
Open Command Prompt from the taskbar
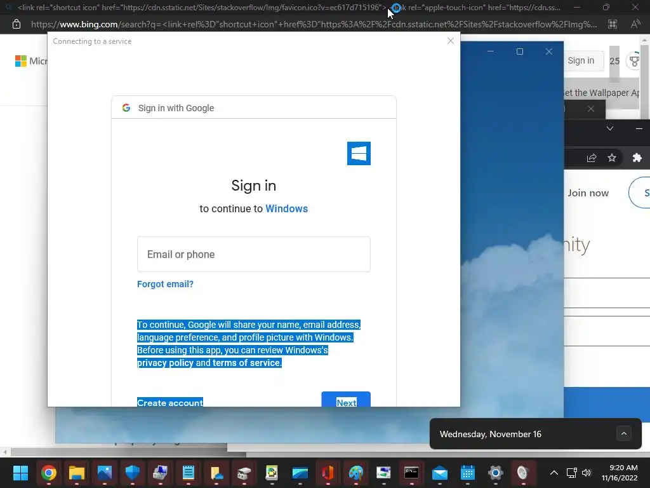tap(411, 473)
